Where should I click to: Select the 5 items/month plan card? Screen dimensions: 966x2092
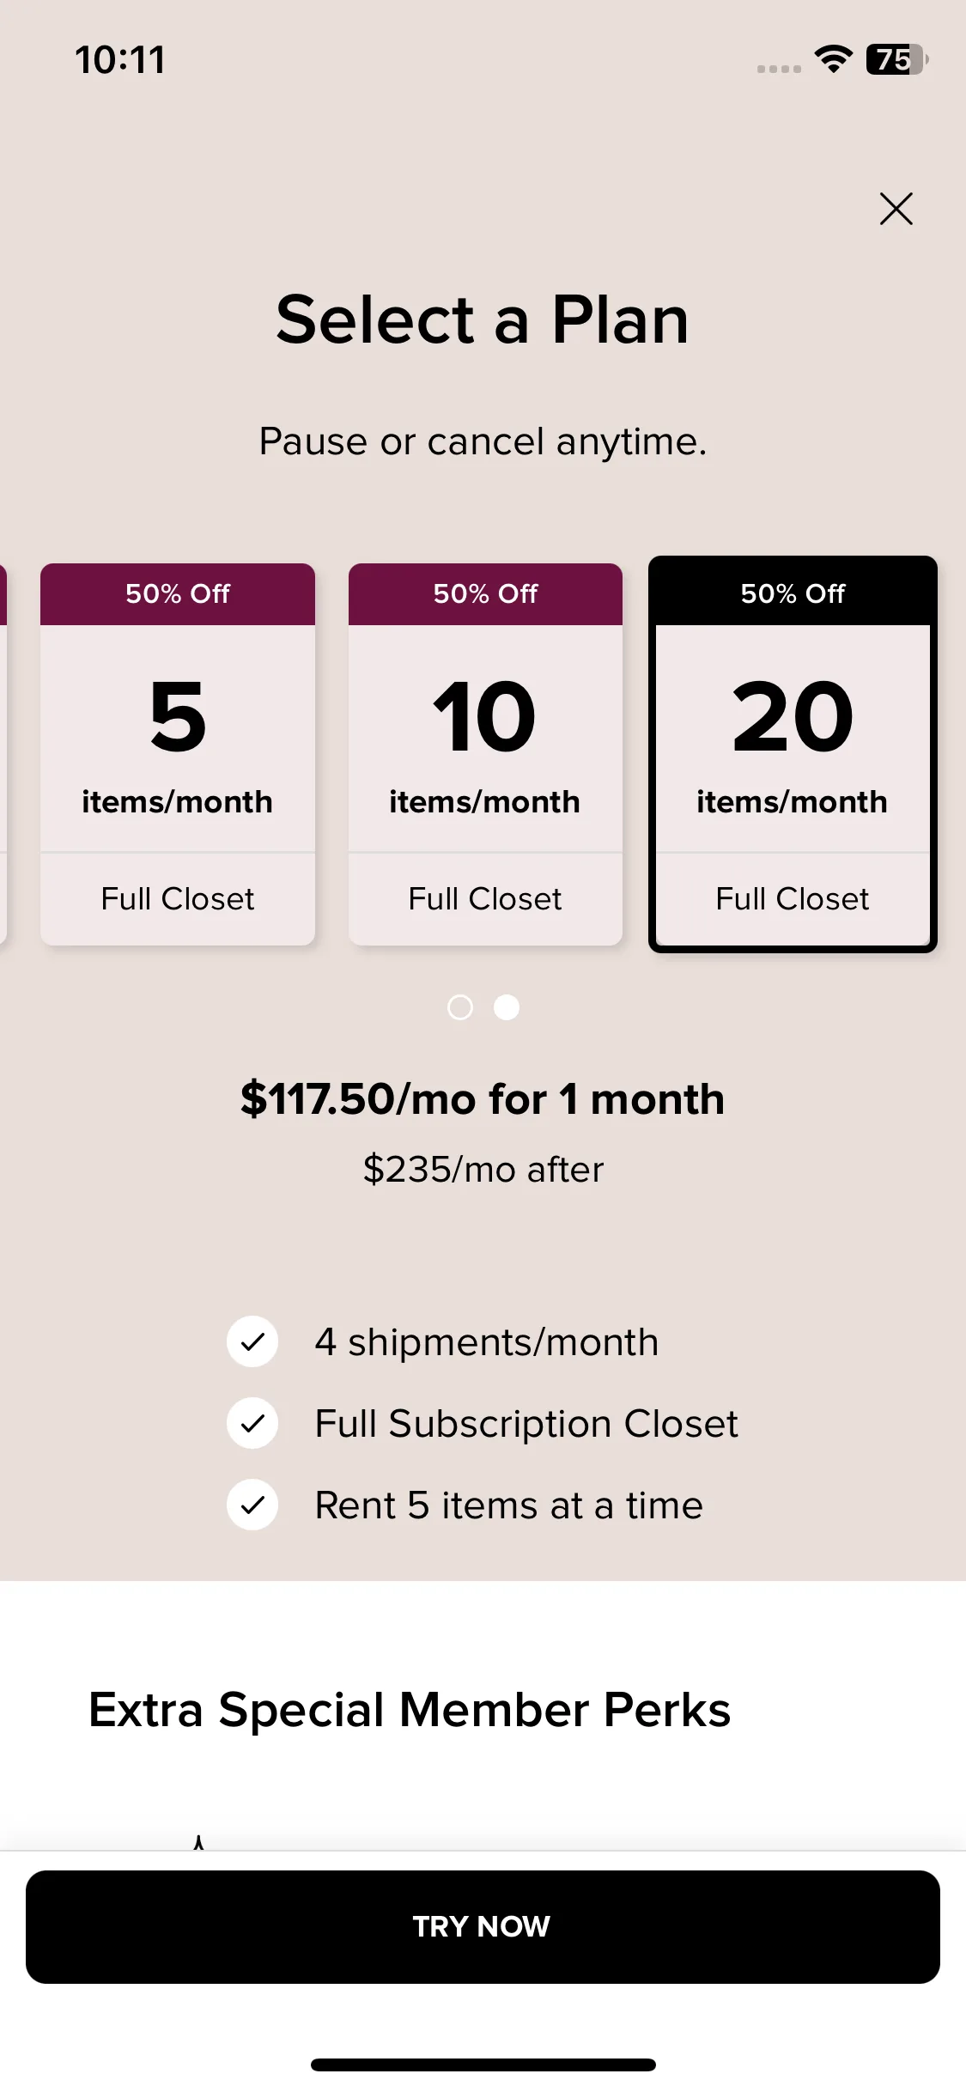coord(178,754)
